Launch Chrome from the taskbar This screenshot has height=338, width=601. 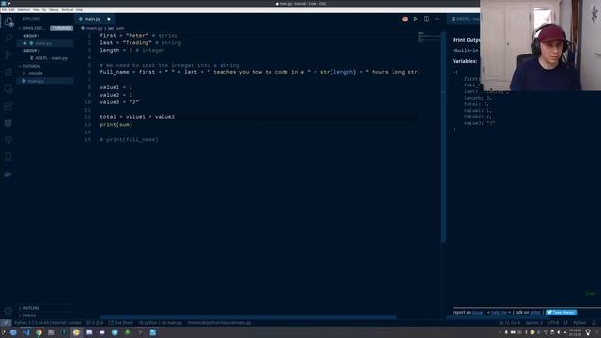[x=39, y=332]
